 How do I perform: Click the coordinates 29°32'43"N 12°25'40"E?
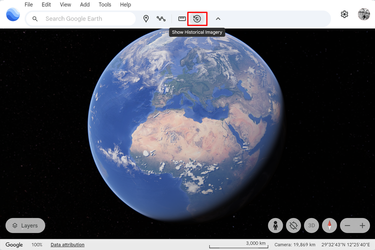coord(345,244)
